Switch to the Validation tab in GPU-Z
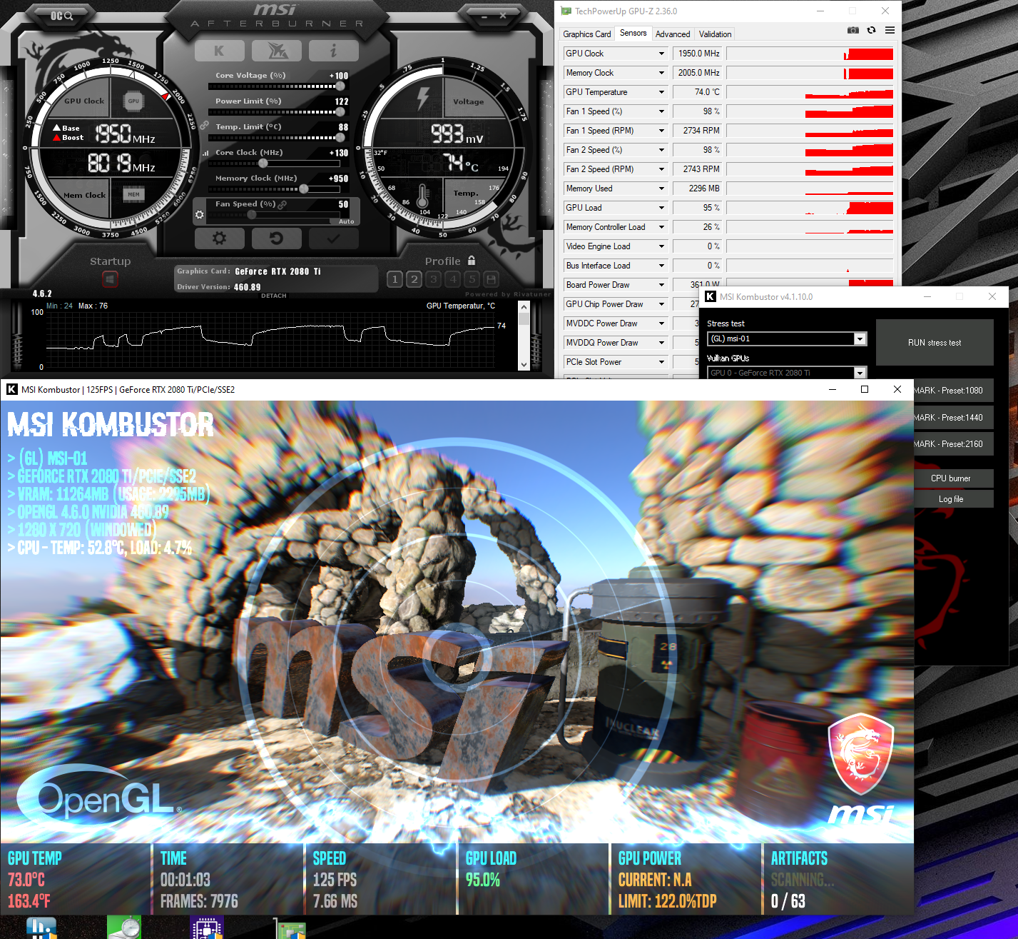This screenshot has height=939, width=1018. coord(715,34)
